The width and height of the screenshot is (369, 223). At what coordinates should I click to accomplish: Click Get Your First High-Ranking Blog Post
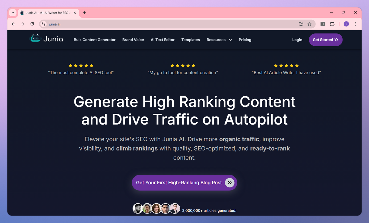click(x=184, y=183)
